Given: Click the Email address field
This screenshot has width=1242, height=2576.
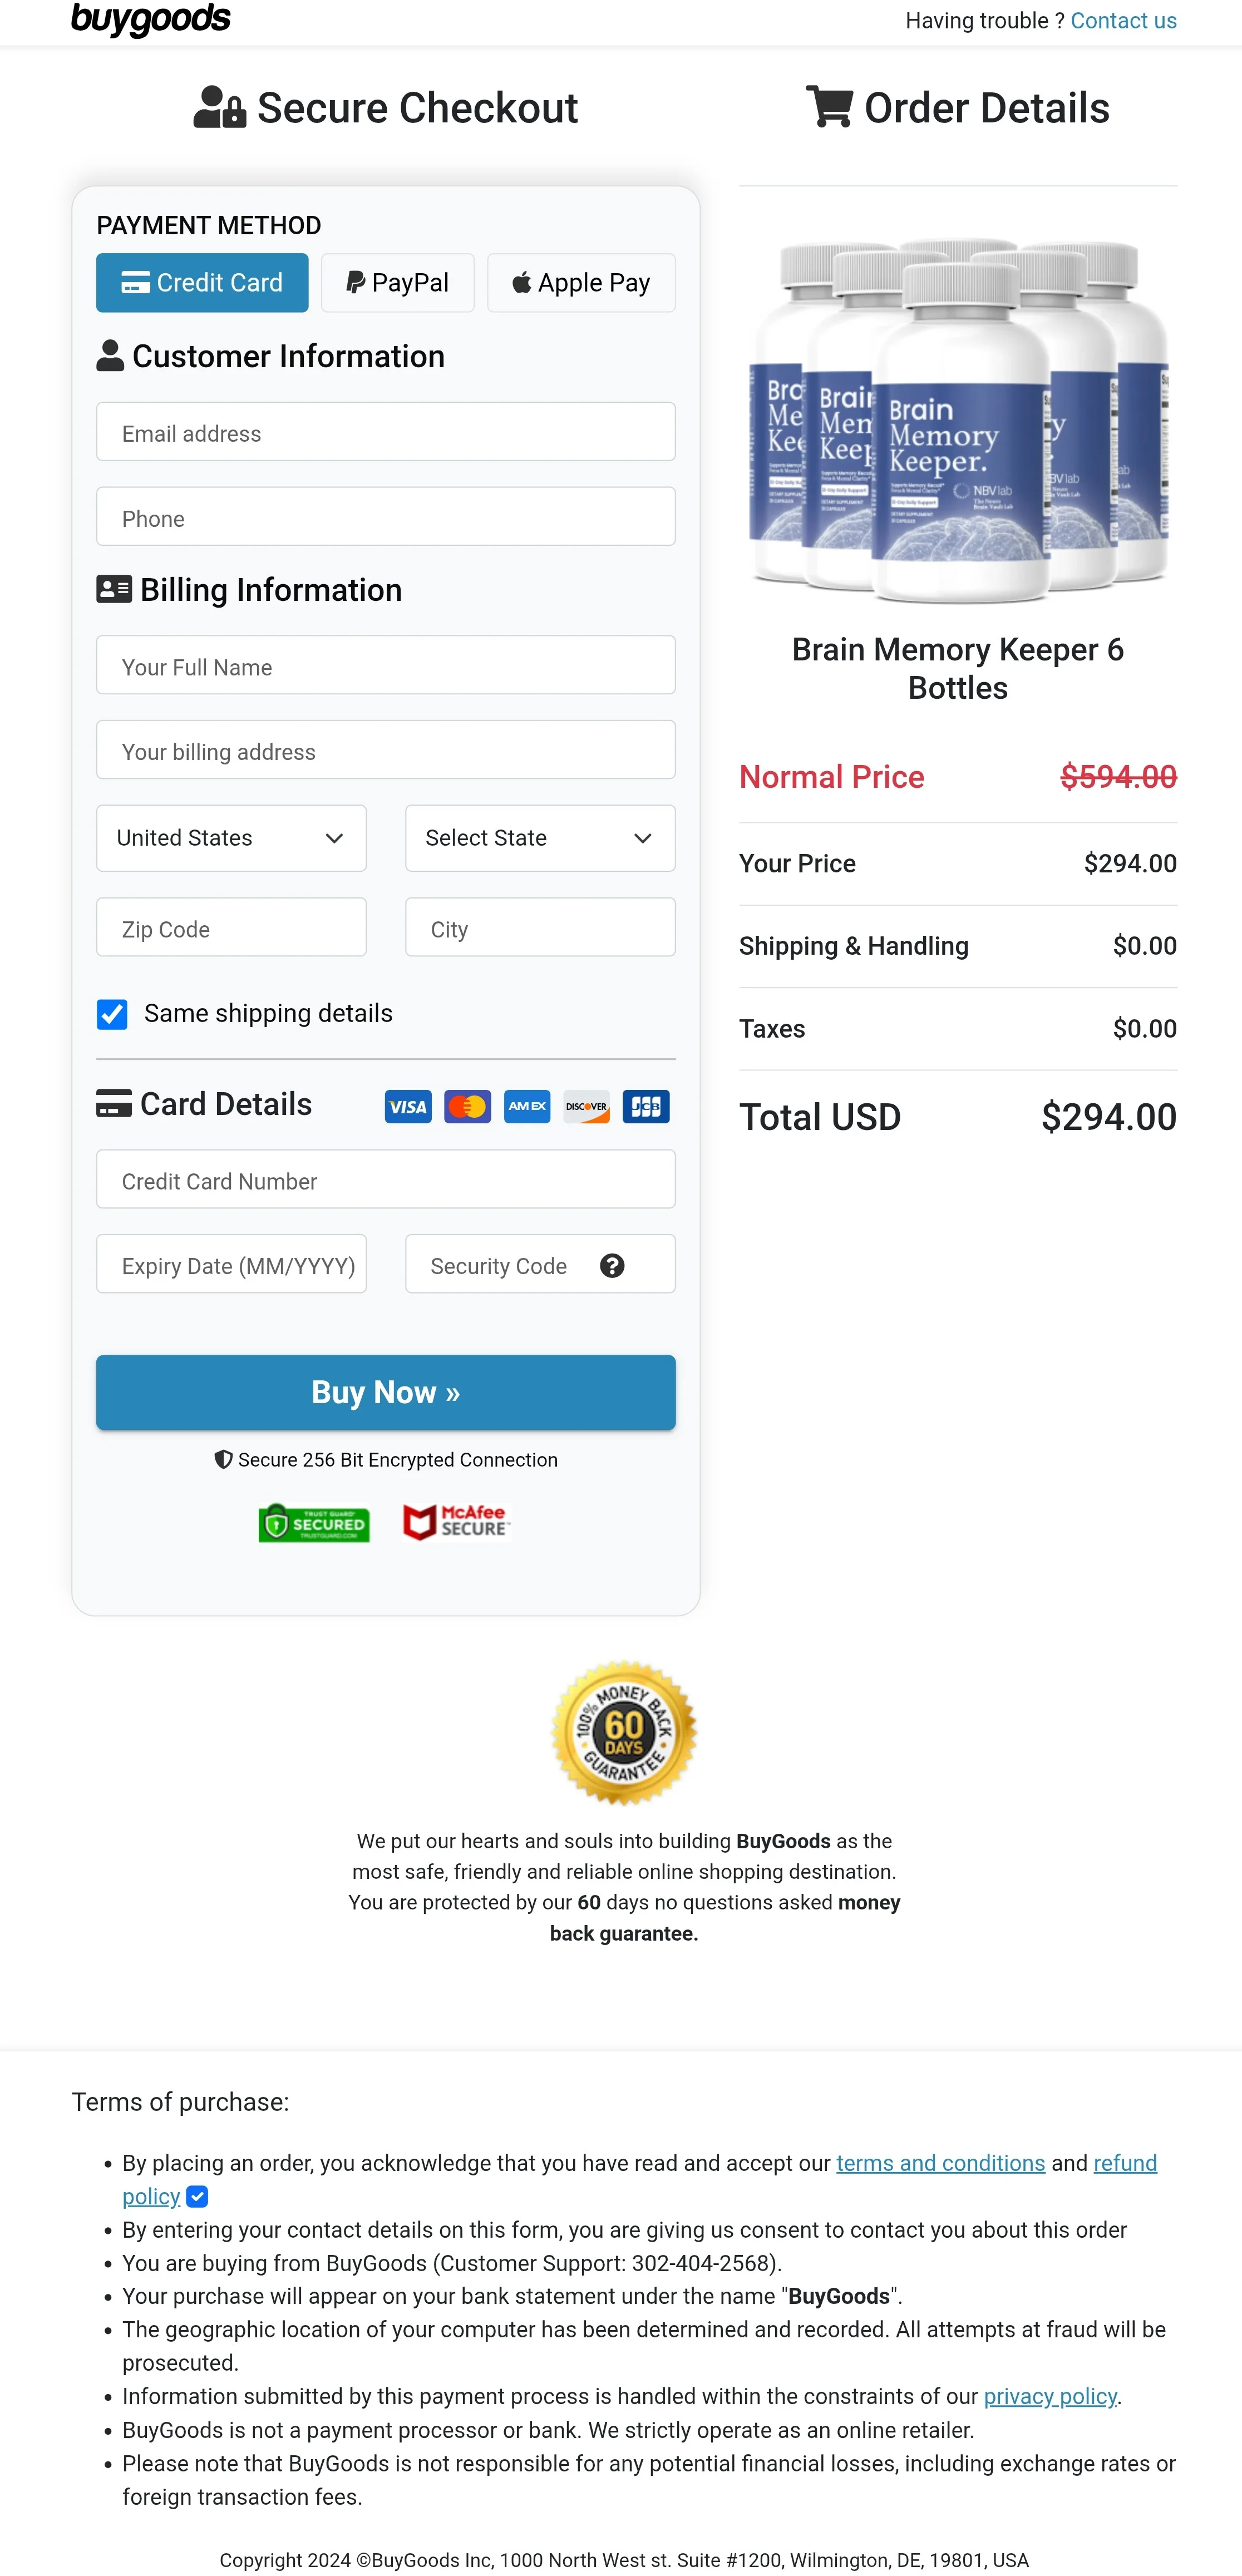Looking at the screenshot, I should pos(385,432).
